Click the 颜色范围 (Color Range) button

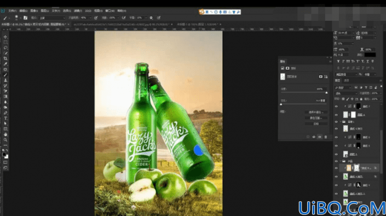(x=316, y=118)
